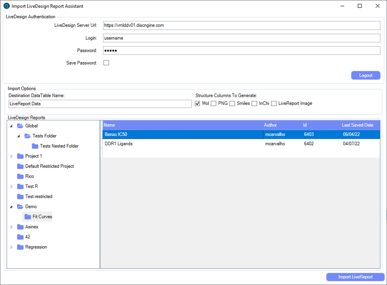387x285 pixels.
Task: Click the Asinex folder icon
Action: point(20,227)
